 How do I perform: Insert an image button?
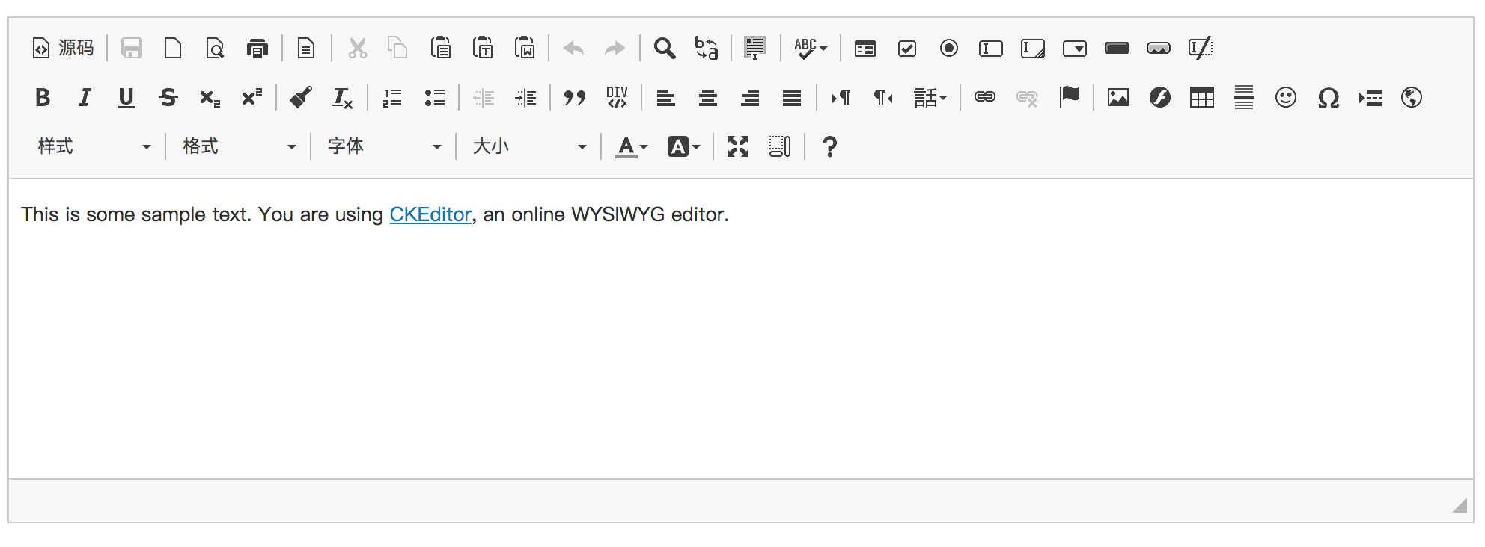1159,49
